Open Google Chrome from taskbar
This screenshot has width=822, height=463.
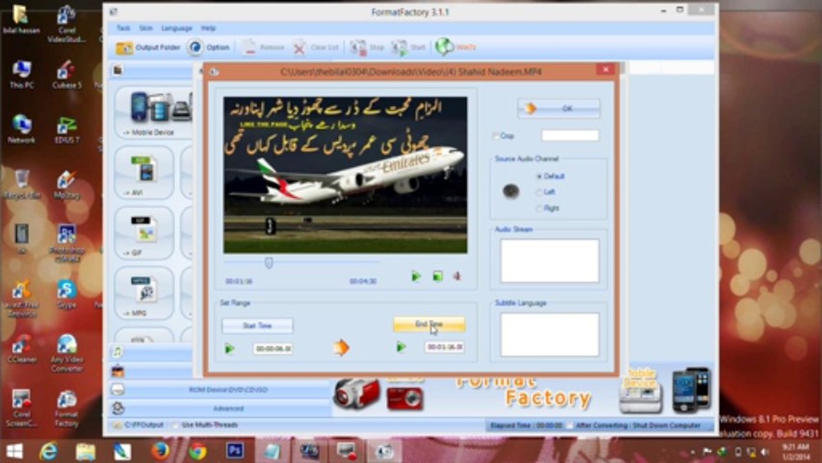click(197, 451)
